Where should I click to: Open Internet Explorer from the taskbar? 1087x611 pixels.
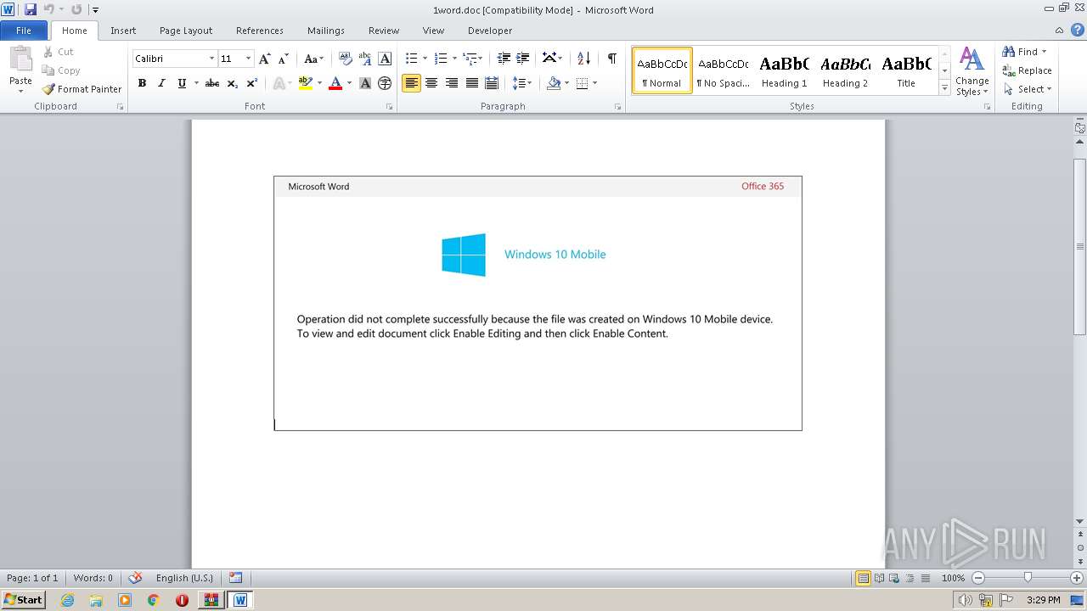click(x=67, y=600)
